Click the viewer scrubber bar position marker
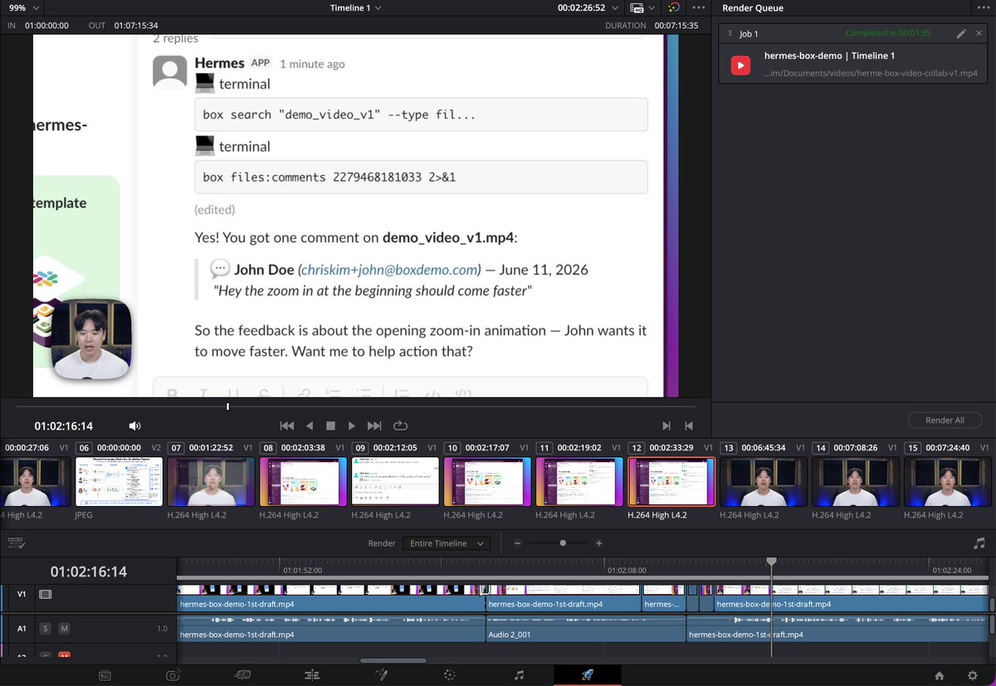 tap(227, 406)
